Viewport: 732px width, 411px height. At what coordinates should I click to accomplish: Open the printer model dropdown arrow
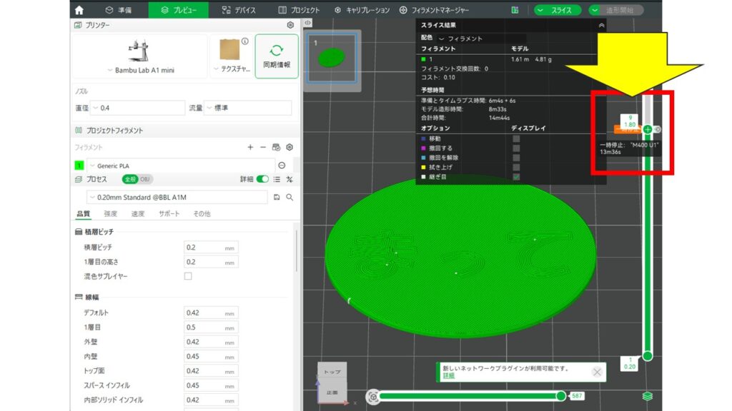tap(110, 71)
